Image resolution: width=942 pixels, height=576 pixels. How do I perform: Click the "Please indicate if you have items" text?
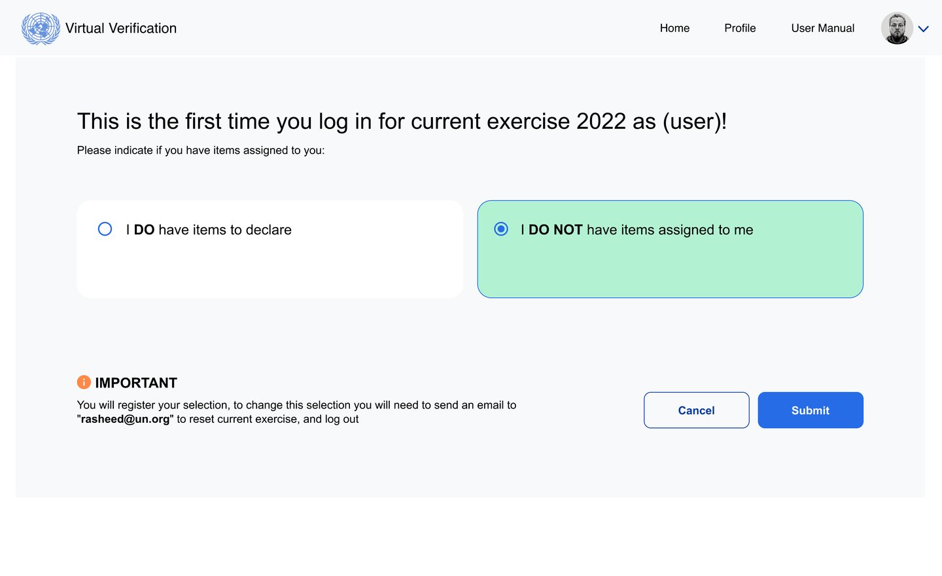(x=201, y=151)
